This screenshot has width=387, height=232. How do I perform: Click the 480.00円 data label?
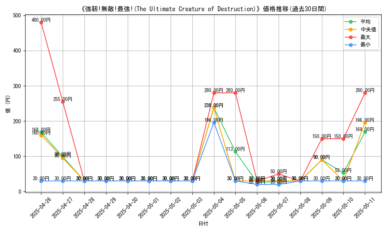(x=41, y=20)
